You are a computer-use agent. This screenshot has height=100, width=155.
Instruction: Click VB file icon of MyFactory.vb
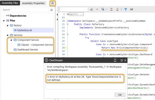pos(15,30)
